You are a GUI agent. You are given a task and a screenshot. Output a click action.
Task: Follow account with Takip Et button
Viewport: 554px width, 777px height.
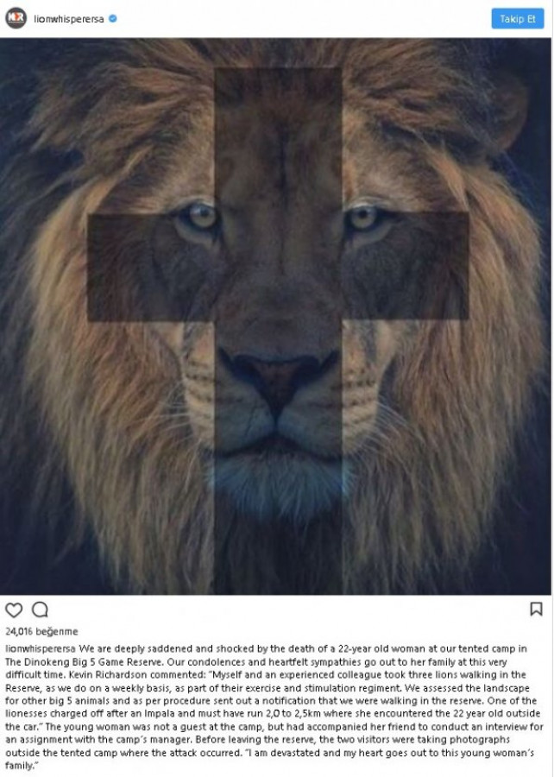tap(518, 19)
